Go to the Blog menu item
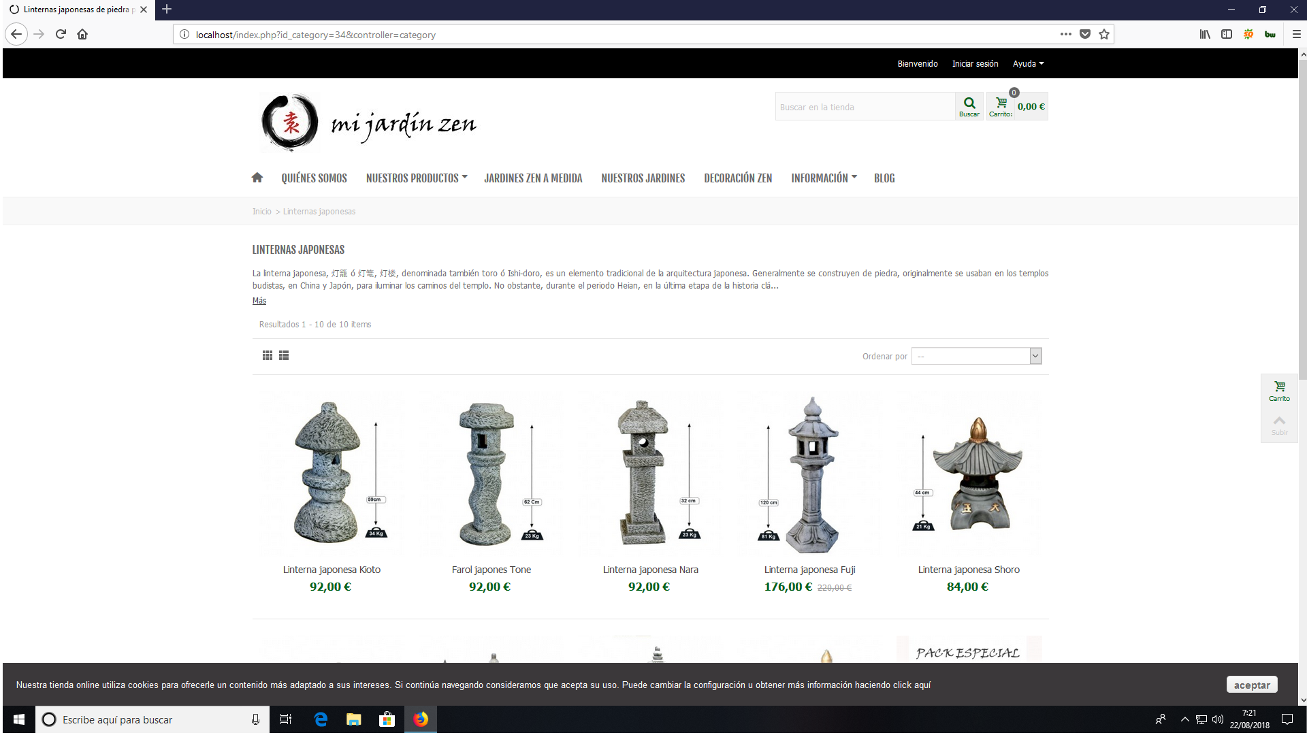1307x735 pixels. [884, 178]
